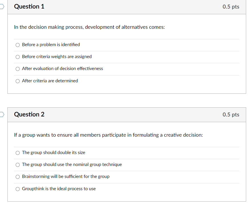249x203 pixels.
Task: Click the text label 'Groupthink is the ideal process to use'
Action: (x=59, y=188)
